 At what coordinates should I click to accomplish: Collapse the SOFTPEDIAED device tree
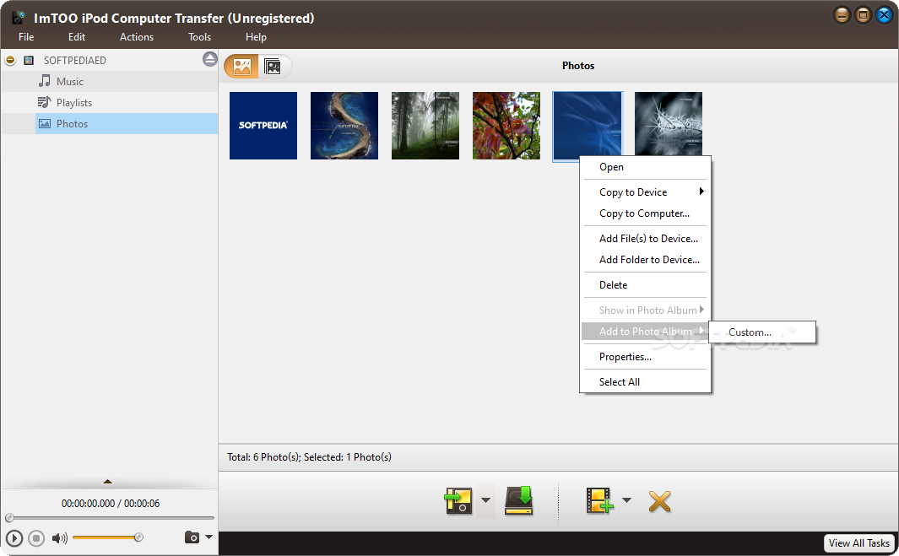point(10,60)
